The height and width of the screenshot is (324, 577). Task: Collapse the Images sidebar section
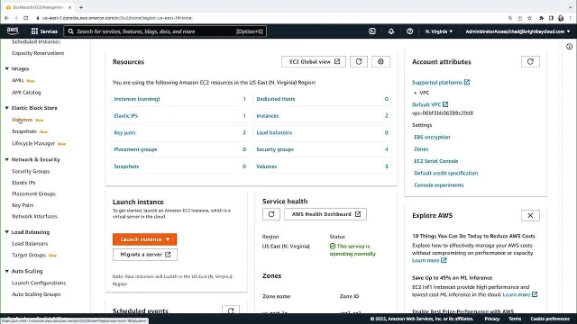(x=6, y=68)
